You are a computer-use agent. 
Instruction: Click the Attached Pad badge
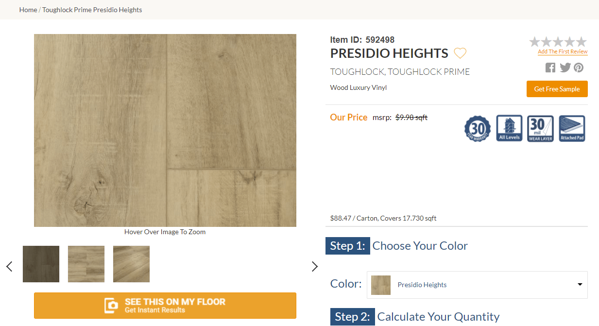pyautogui.click(x=571, y=128)
